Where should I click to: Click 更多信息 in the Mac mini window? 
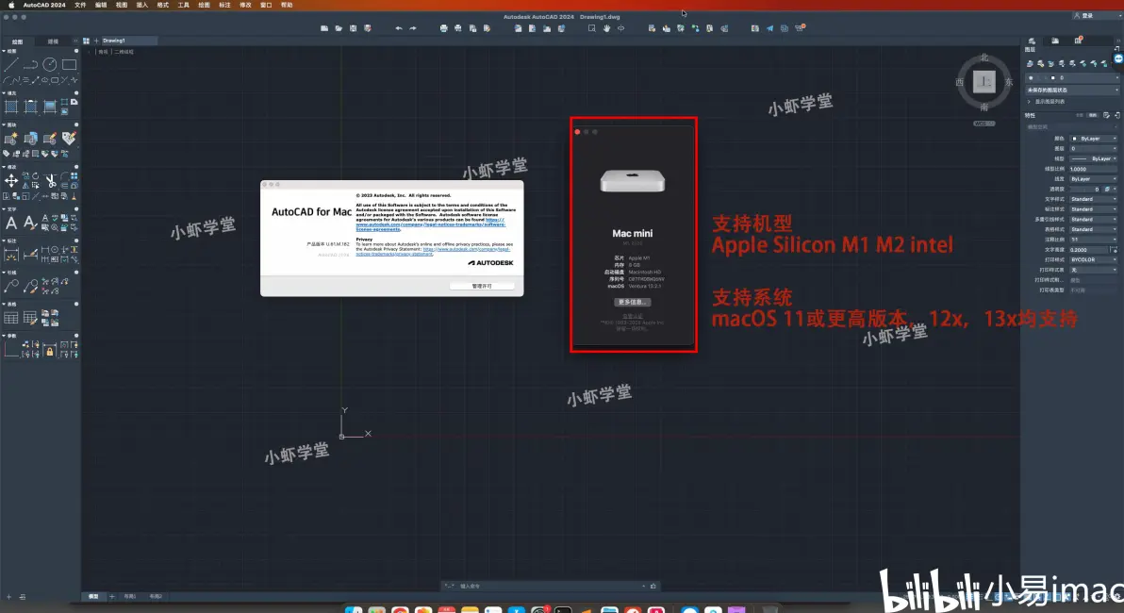pyautogui.click(x=632, y=302)
